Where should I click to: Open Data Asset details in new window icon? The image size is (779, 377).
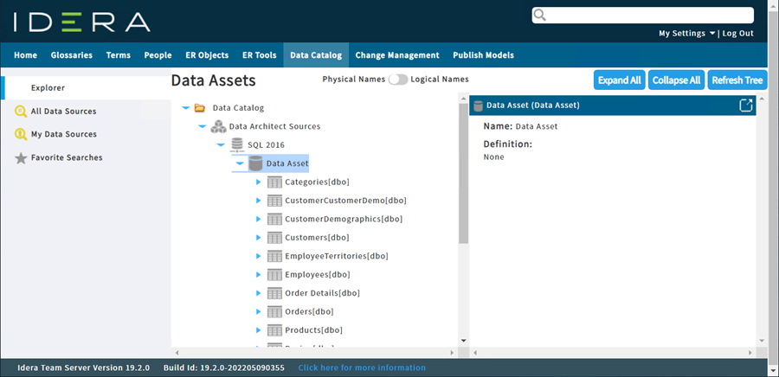point(746,105)
